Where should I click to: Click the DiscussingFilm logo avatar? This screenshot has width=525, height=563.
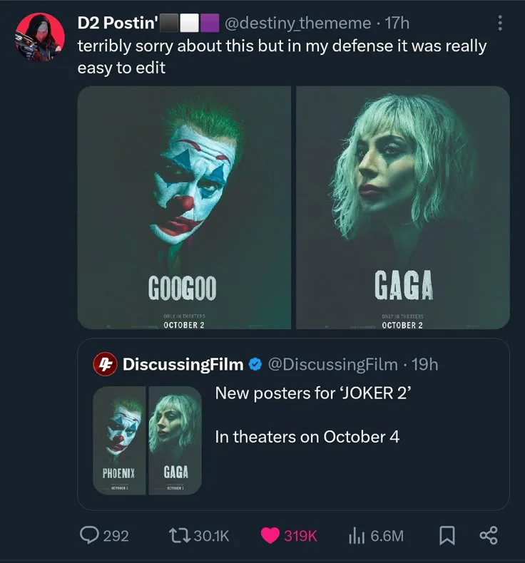pyautogui.click(x=106, y=364)
